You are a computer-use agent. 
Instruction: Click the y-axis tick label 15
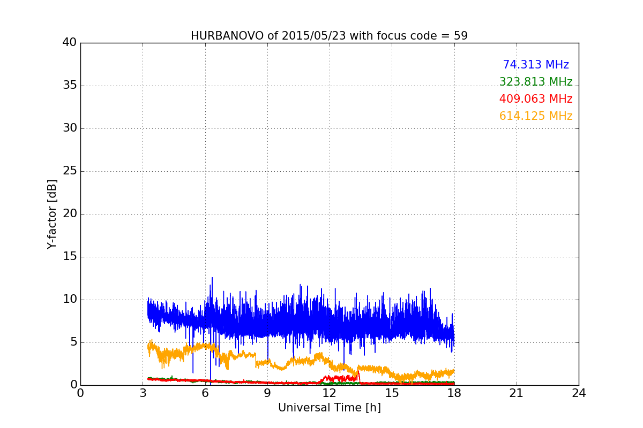(70, 256)
